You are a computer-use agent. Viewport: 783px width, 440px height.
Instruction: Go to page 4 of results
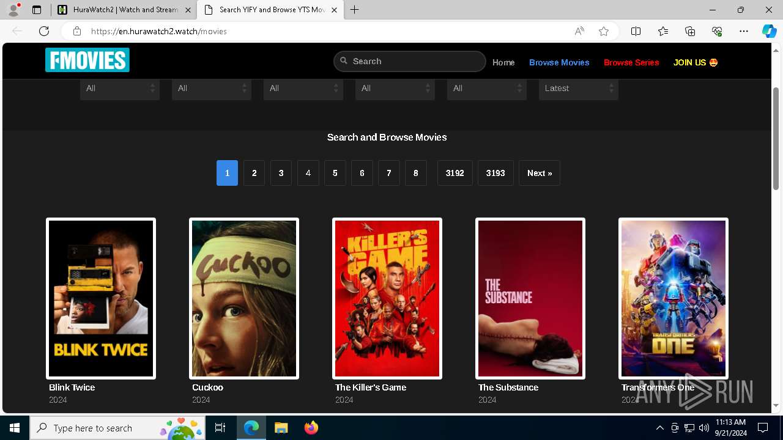[x=308, y=173]
